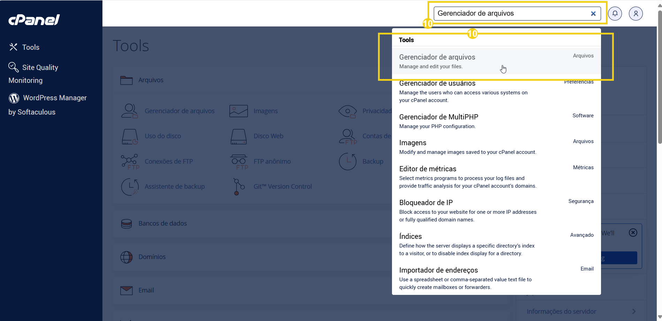Click the Tools wrench icon in sidebar
This screenshot has height=321, width=662.
pyautogui.click(x=13, y=47)
